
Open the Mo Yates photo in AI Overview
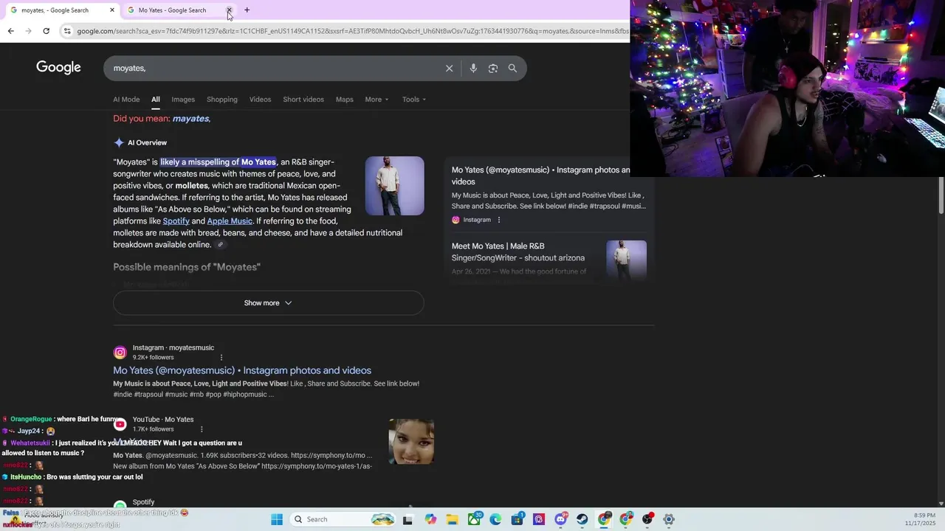(394, 186)
